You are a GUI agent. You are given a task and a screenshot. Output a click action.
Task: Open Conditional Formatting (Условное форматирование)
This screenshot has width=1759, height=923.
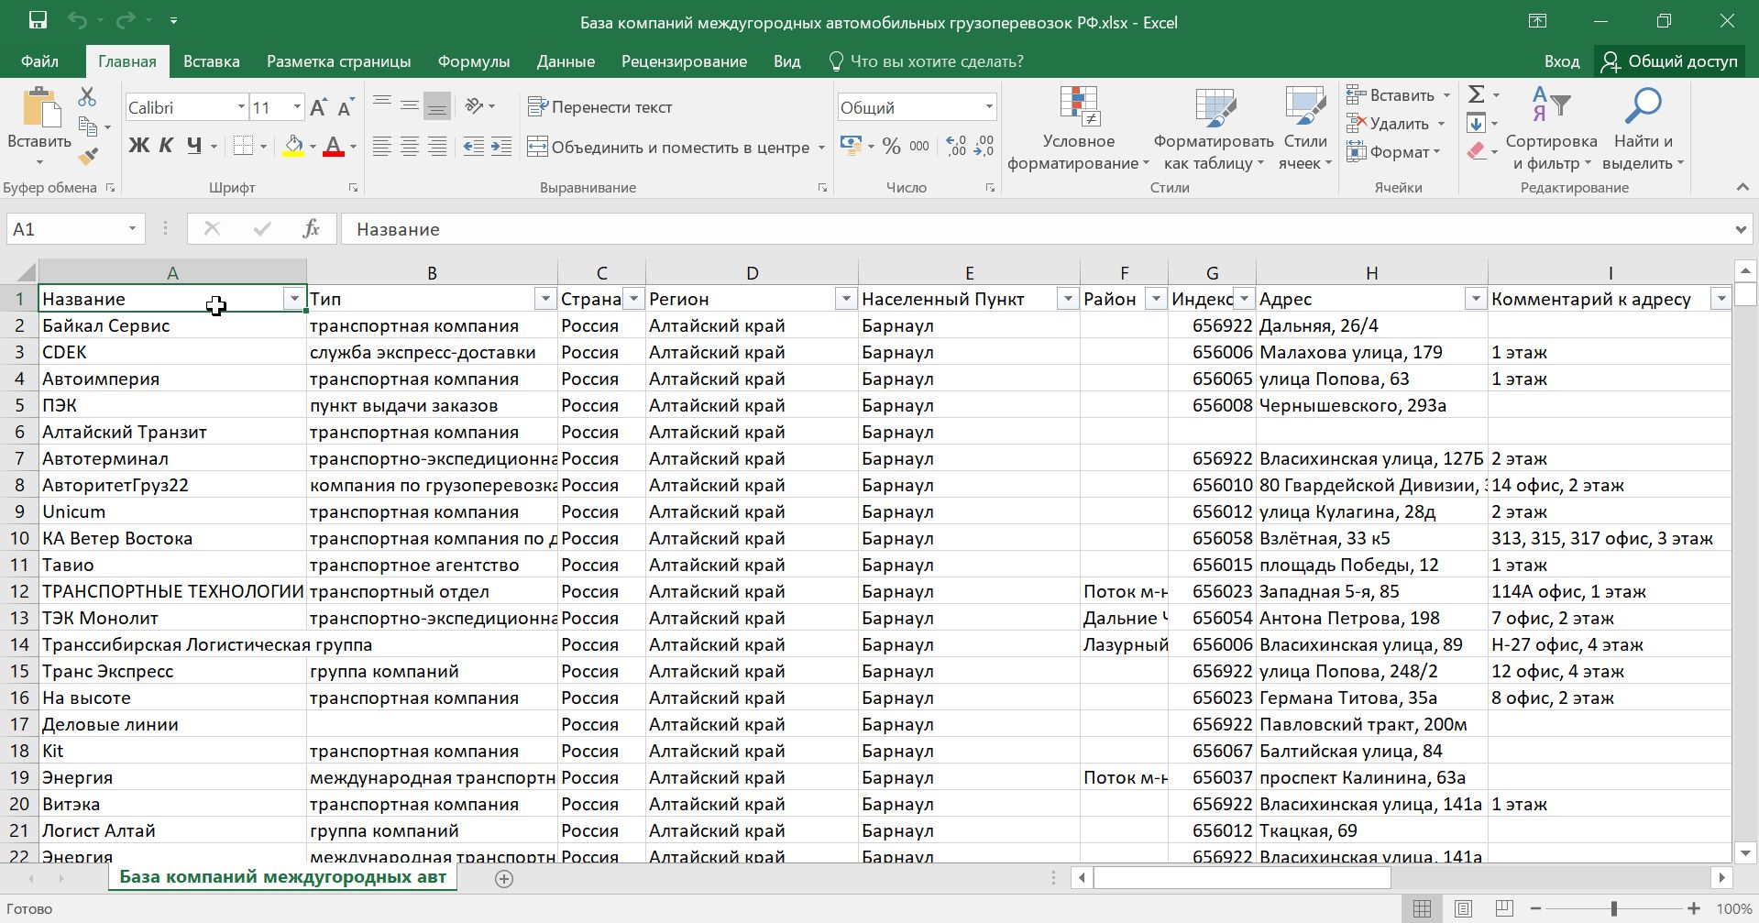point(1078,128)
